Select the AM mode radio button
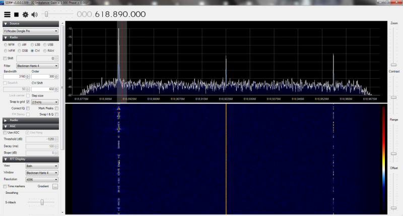This screenshot has height=216, width=403. (19, 45)
